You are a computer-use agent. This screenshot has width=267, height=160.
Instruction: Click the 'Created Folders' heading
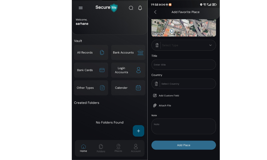tap(87, 103)
